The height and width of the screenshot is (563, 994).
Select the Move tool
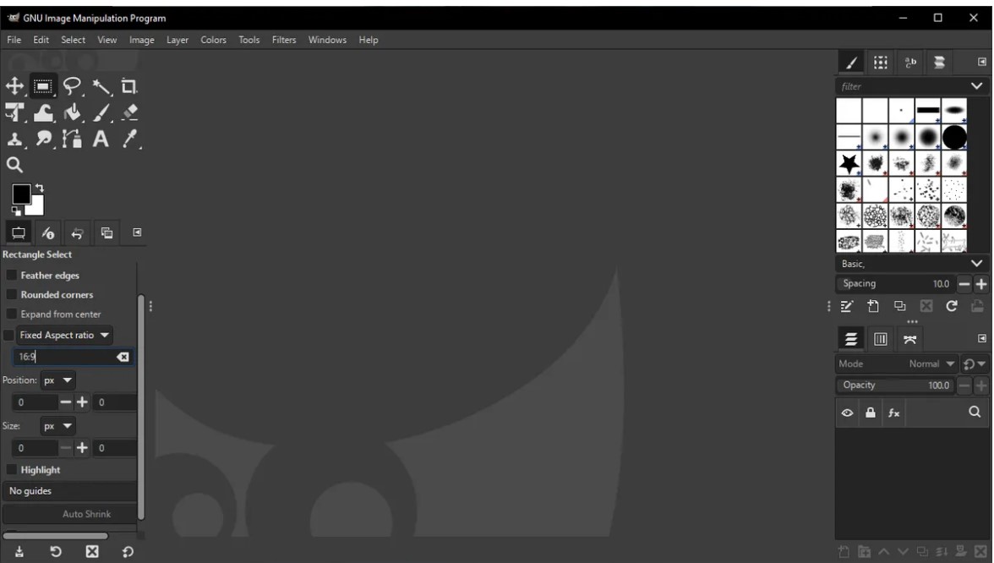pyautogui.click(x=14, y=85)
